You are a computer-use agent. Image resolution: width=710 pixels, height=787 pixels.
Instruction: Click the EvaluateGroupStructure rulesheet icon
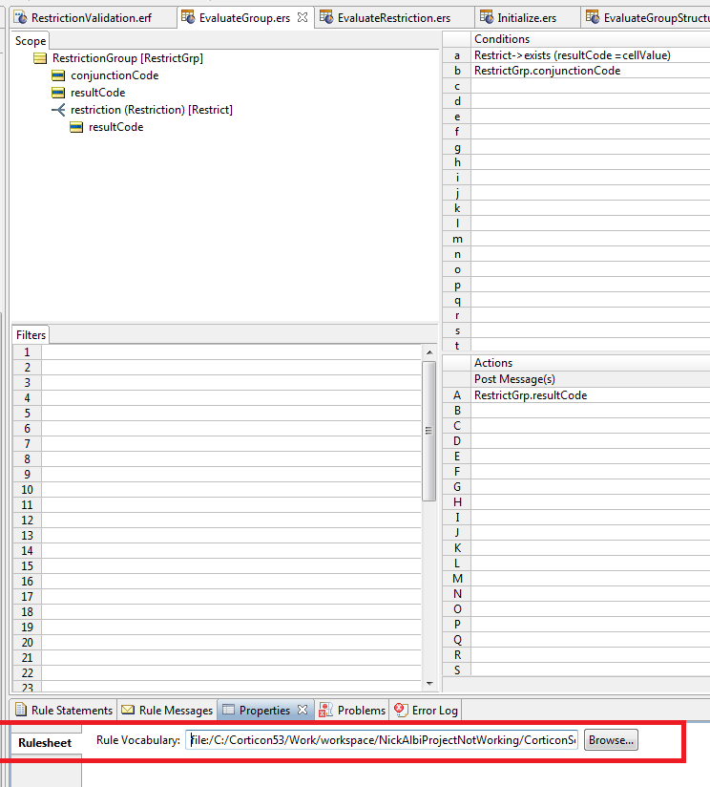[x=593, y=17]
